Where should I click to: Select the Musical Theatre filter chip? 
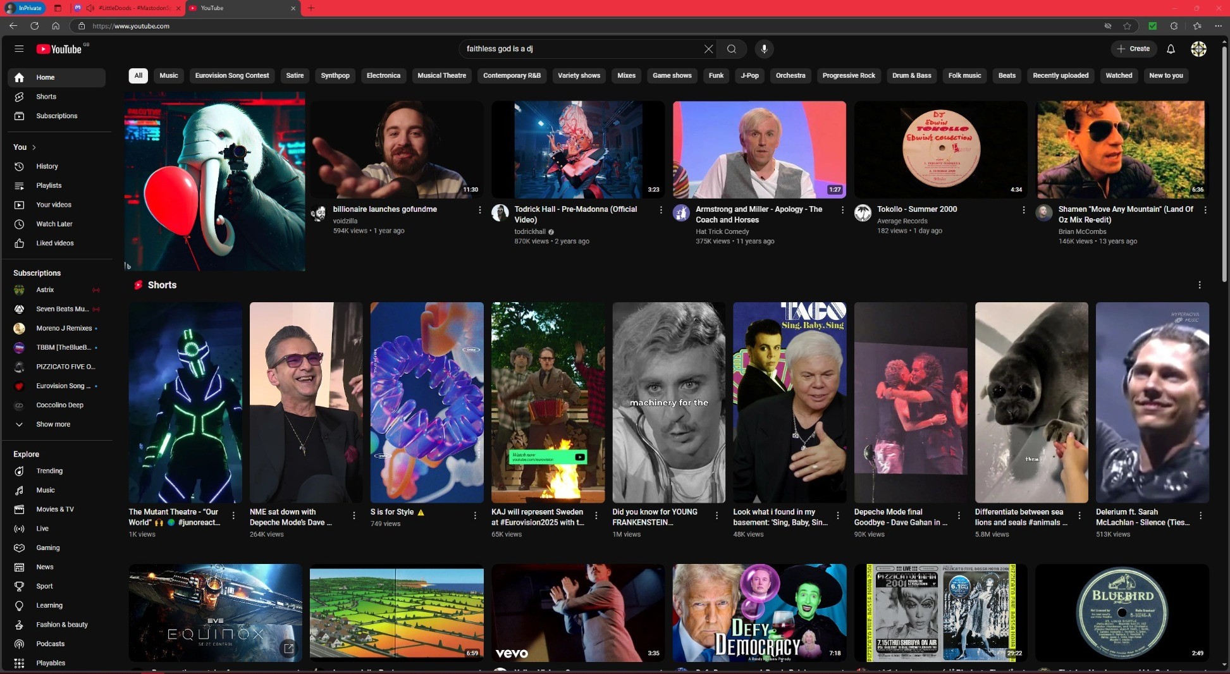click(x=441, y=75)
